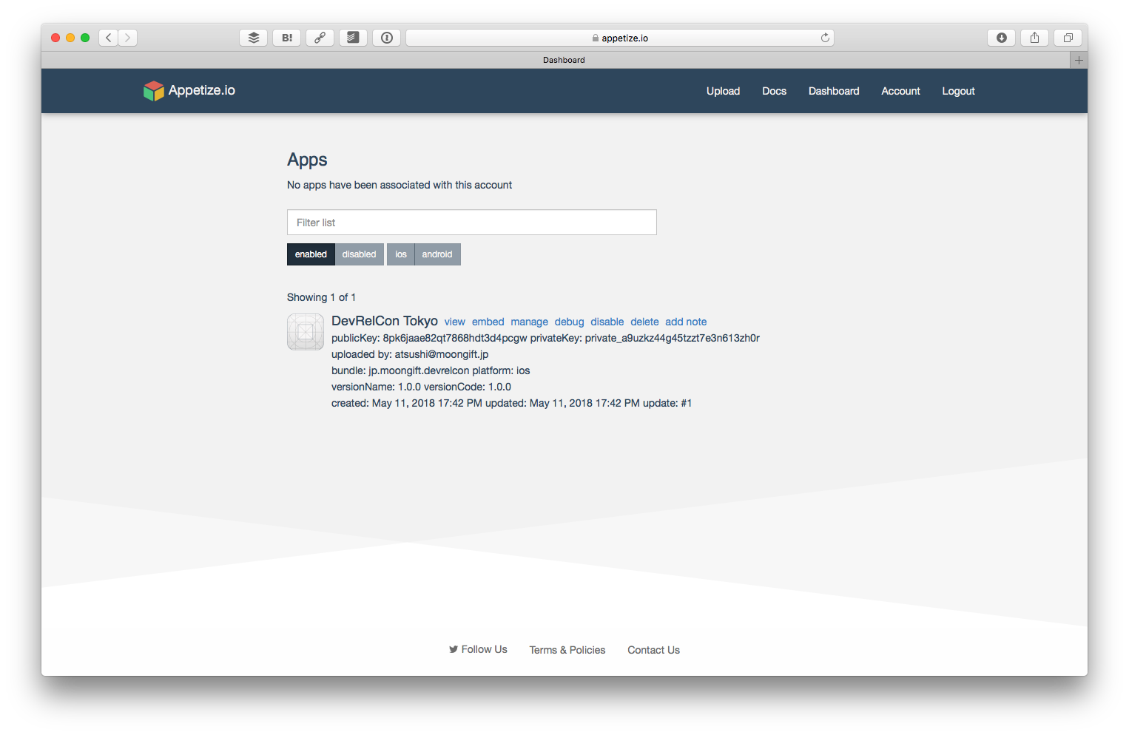The image size is (1129, 735).
Task: Click the Buffer layers extension icon
Action: coord(253,38)
